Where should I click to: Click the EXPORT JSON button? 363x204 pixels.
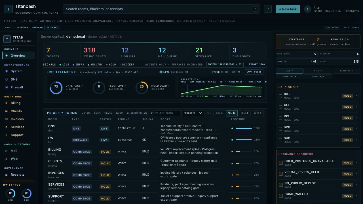click(257, 65)
